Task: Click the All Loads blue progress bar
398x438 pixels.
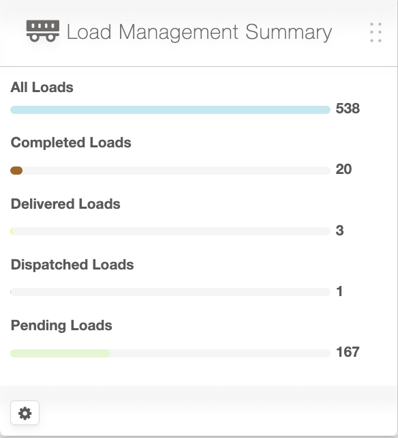Action: 170,110
